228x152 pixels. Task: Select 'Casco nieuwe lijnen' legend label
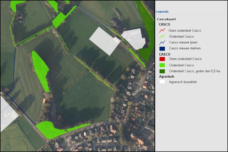click(183, 42)
